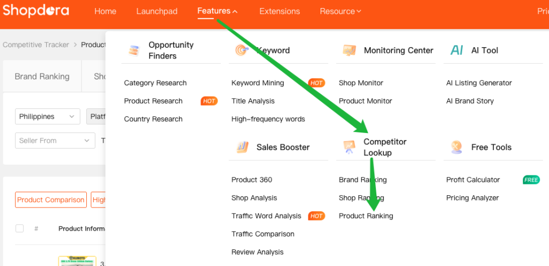
Task: Expand the Seller From dropdown
Action: (x=55, y=141)
